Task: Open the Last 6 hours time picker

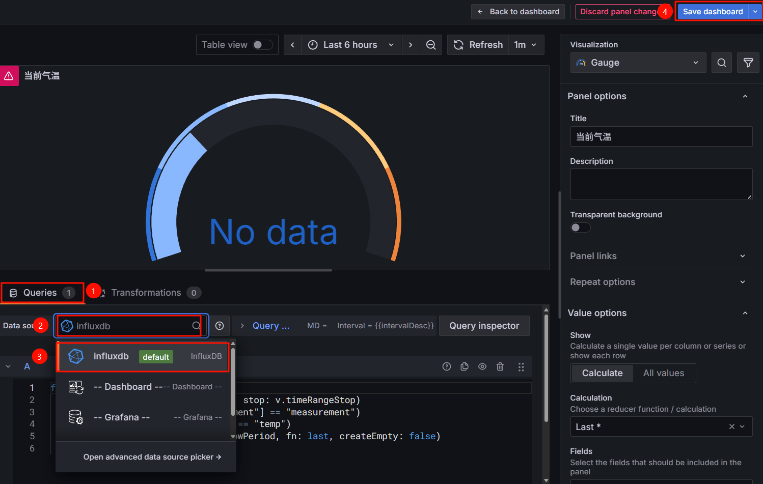Action: [x=351, y=45]
